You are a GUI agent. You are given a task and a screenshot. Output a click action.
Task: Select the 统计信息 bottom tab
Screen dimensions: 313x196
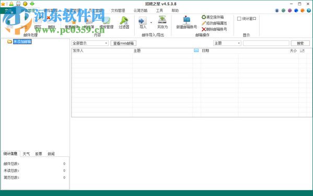pos(10,154)
